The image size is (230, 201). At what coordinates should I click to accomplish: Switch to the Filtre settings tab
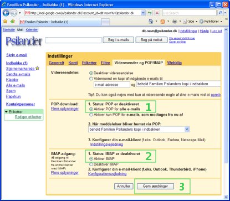(x=105, y=63)
